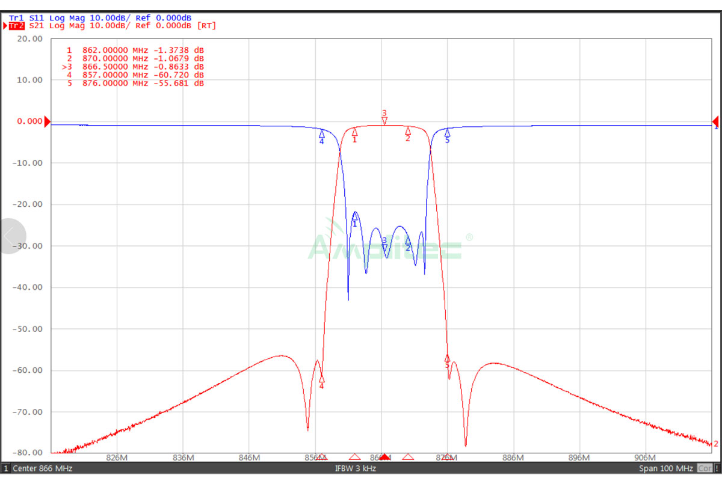This screenshot has width=722, height=481.
Task: Click filled active marker triangle on frequency axis
Action: click(384, 458)
